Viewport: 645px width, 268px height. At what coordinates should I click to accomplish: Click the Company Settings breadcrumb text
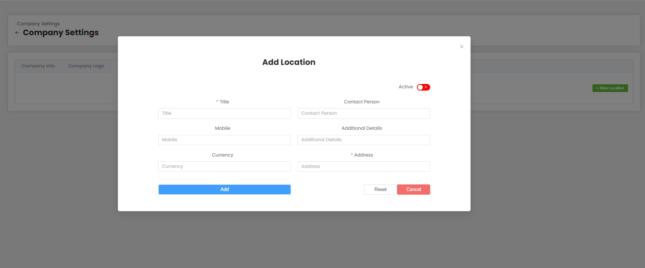coord(38,24)
